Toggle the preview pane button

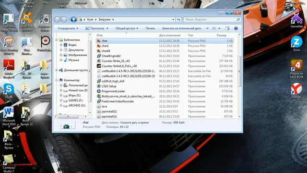click(x=227, y=28)
